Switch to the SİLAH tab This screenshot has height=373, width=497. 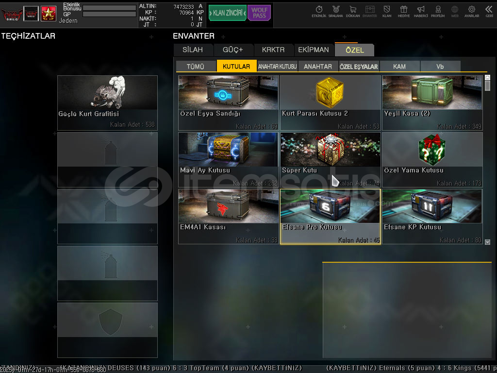pos(193,50)
